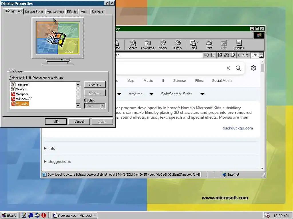Switch to the Appearance tab
This screenshot has height=219, width=293.
pos(55,11)
